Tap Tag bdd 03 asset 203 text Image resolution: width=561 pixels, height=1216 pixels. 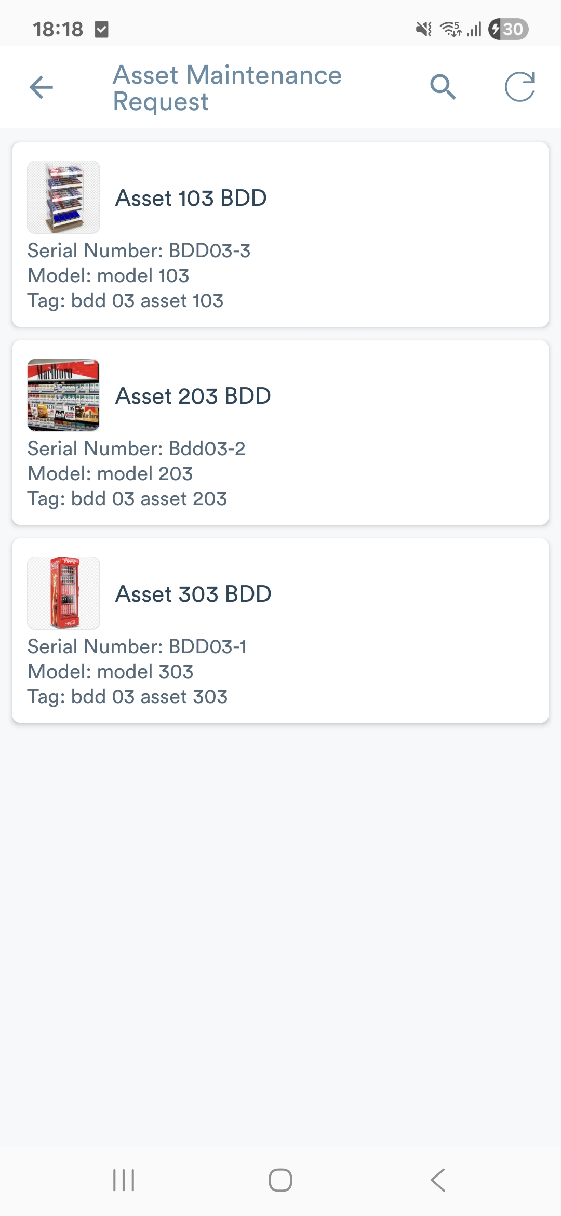tap(127, 498)
